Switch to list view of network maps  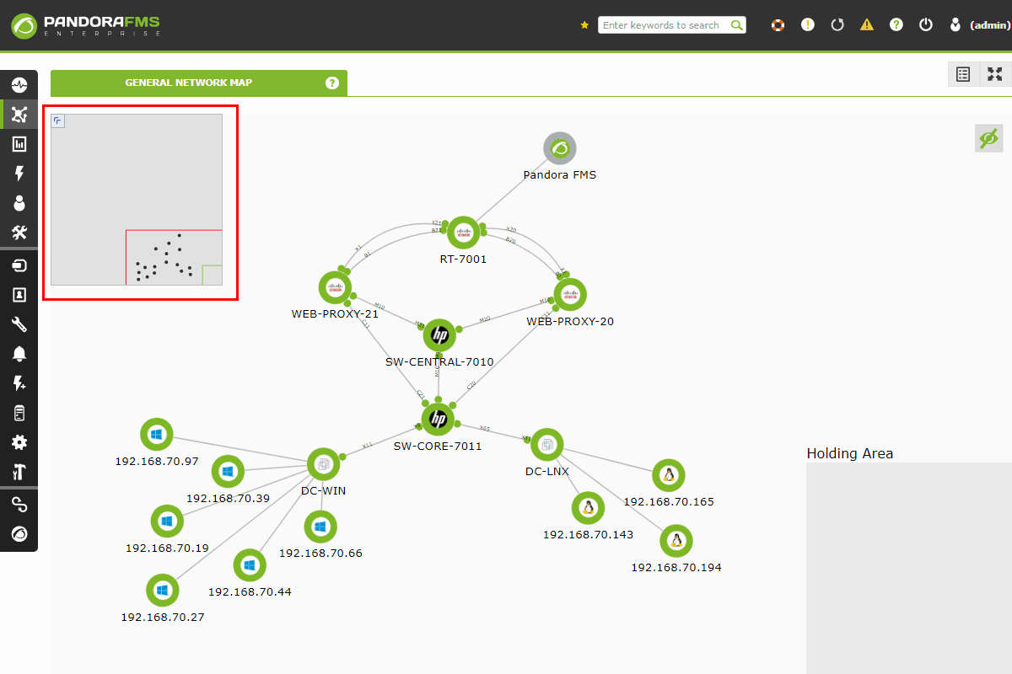point(963,74)
